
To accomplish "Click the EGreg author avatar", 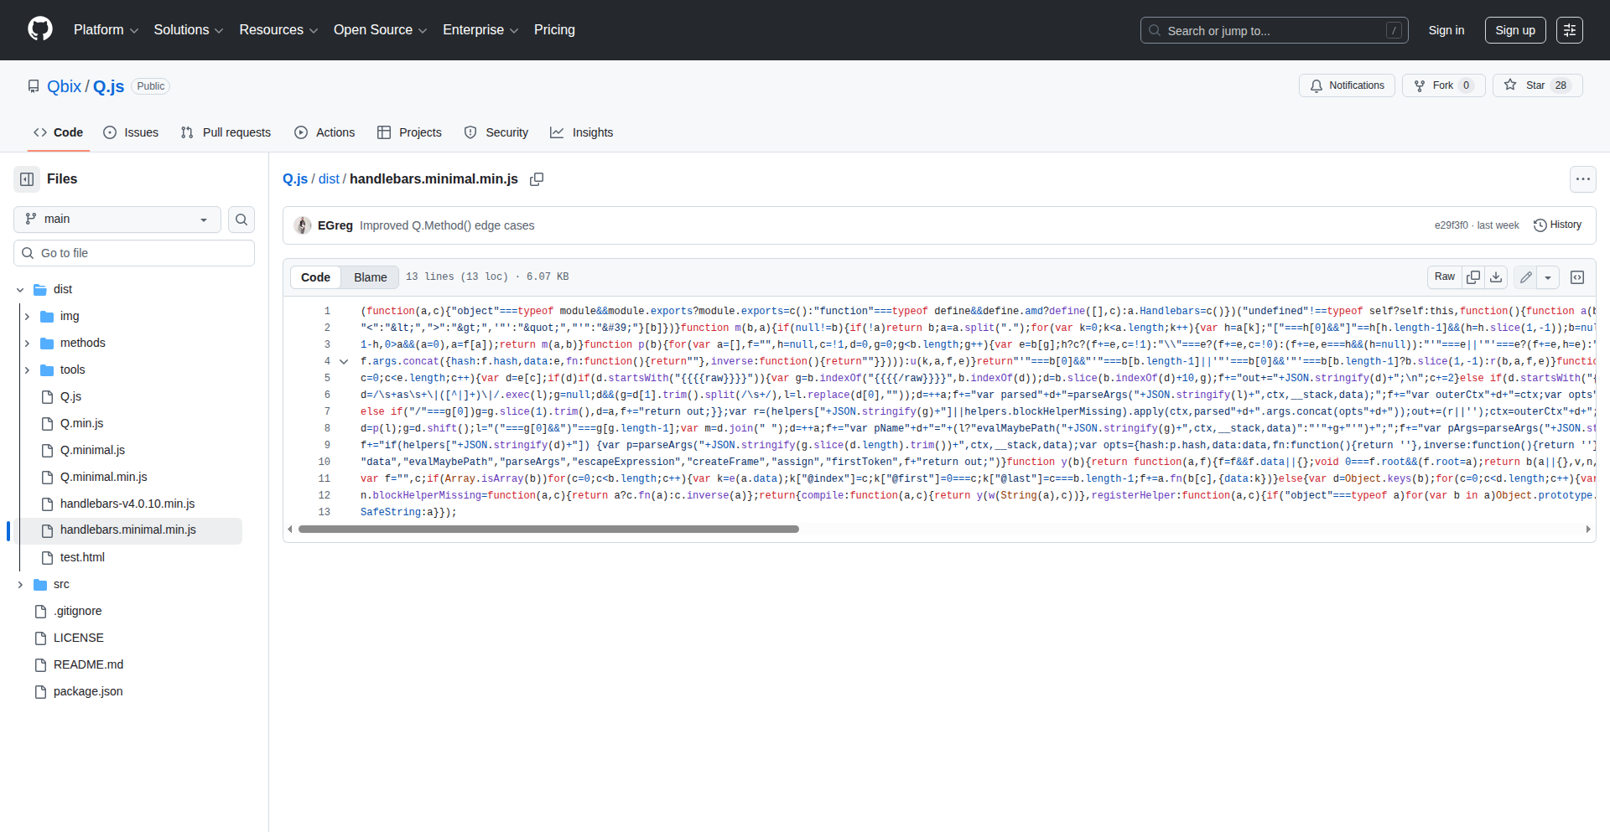I will [303, 225].
